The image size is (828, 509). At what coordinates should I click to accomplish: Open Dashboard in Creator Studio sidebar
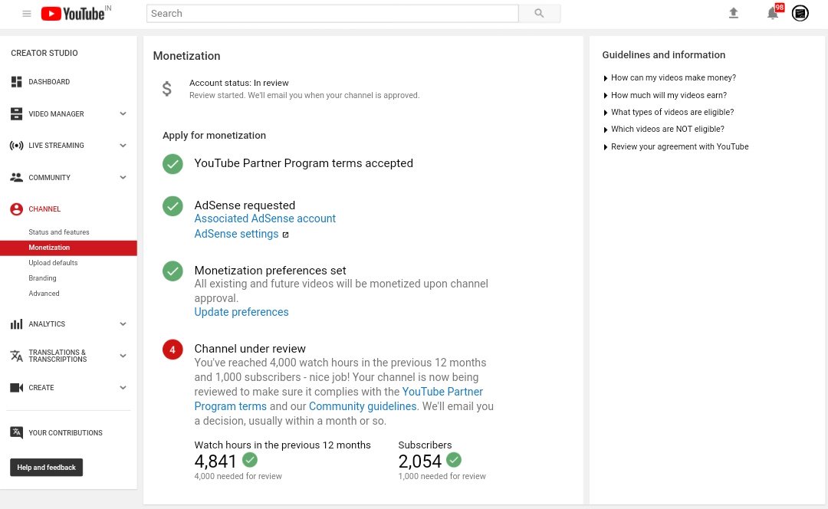coord(49,82)
